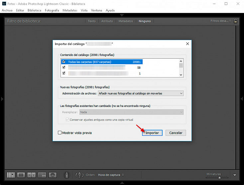Screen dimensions: 244x185
Task: Uncheck the folder with 58 photos
Action: [x=64, y=68]
